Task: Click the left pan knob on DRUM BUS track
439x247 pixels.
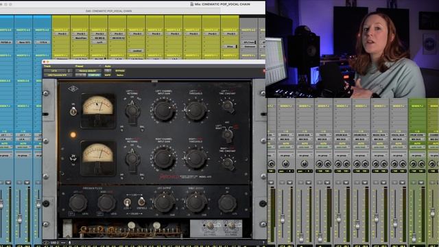Action: (338, 164)
